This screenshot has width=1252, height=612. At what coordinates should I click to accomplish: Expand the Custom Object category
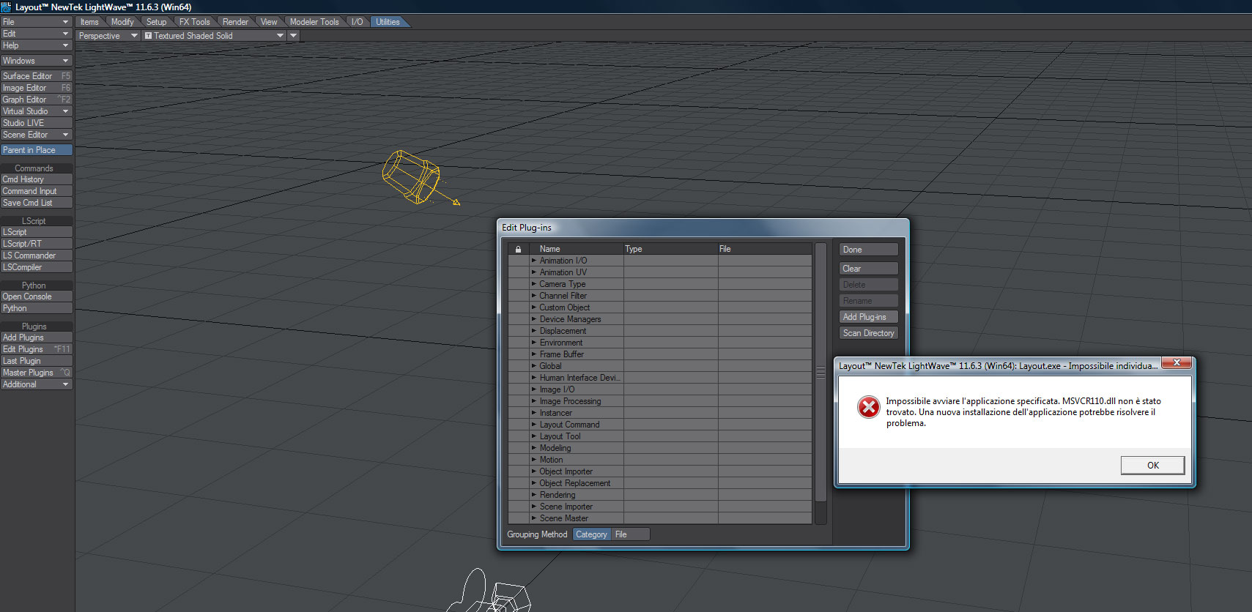(534, 307)
